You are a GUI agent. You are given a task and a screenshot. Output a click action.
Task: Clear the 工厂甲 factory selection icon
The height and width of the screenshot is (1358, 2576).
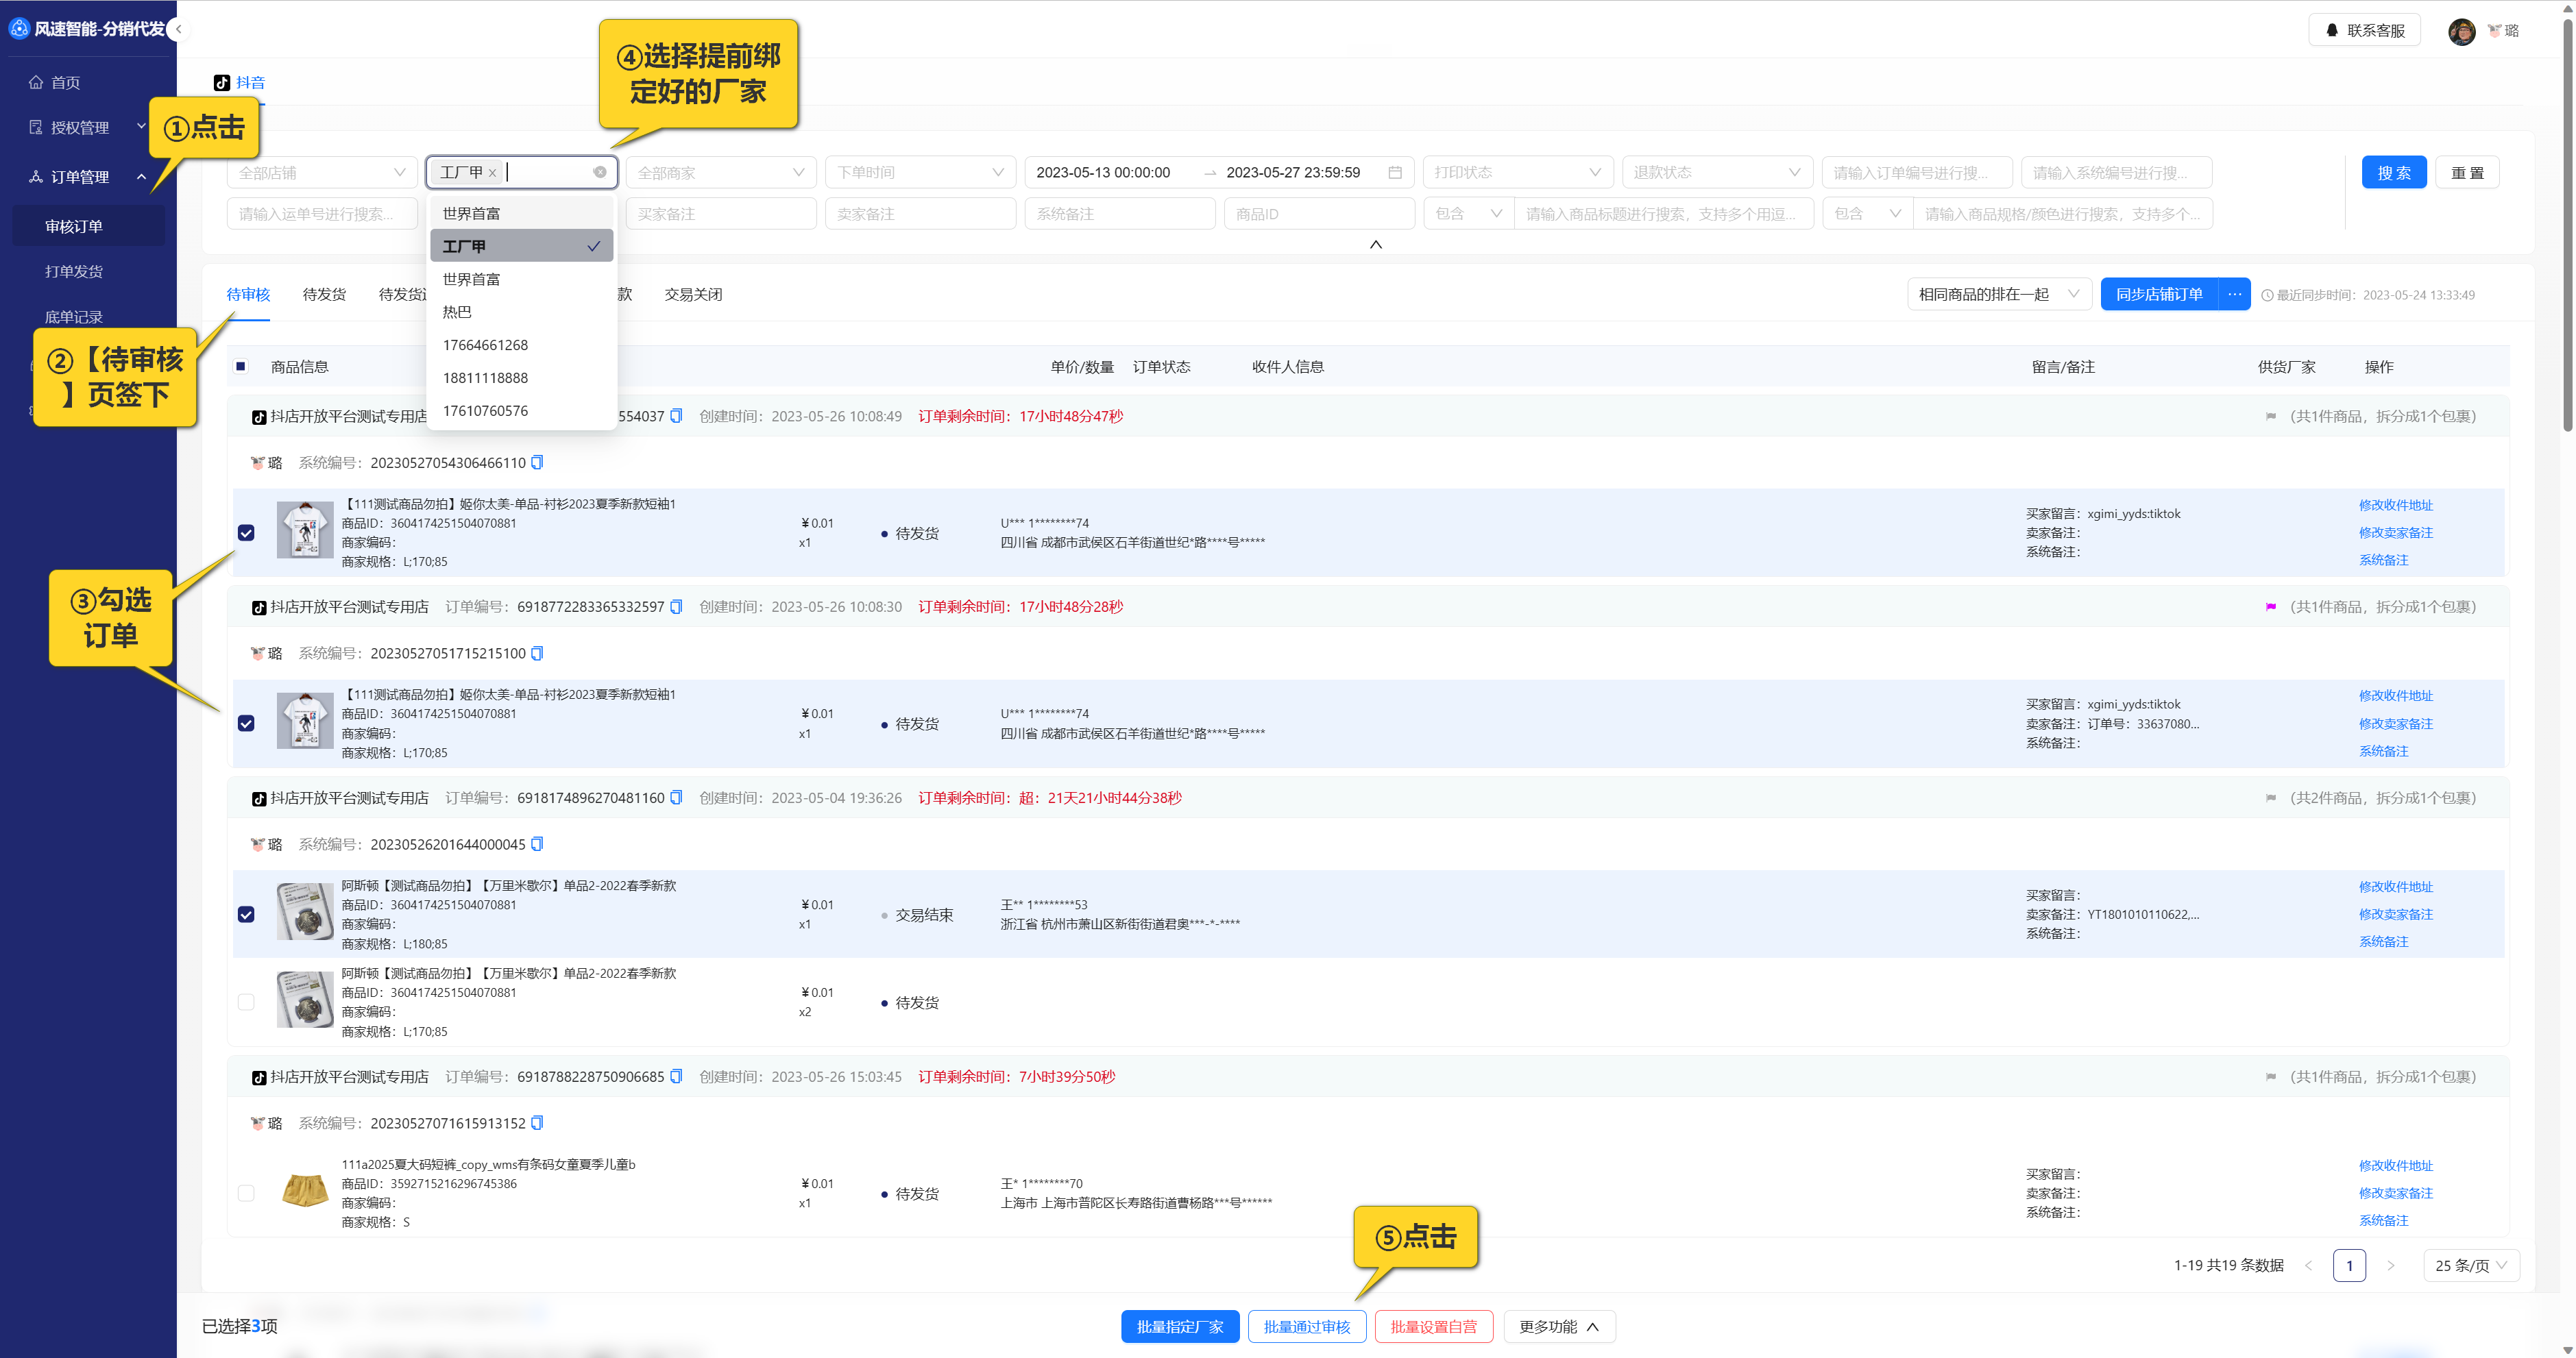pyautogui.click(x=599, y=172)
